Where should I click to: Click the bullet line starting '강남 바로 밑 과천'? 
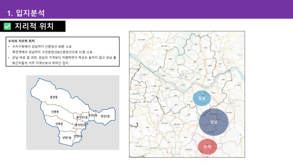tap(64, 57)
